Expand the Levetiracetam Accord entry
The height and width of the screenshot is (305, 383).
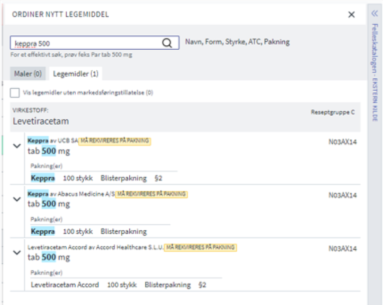tap(16, 252)
